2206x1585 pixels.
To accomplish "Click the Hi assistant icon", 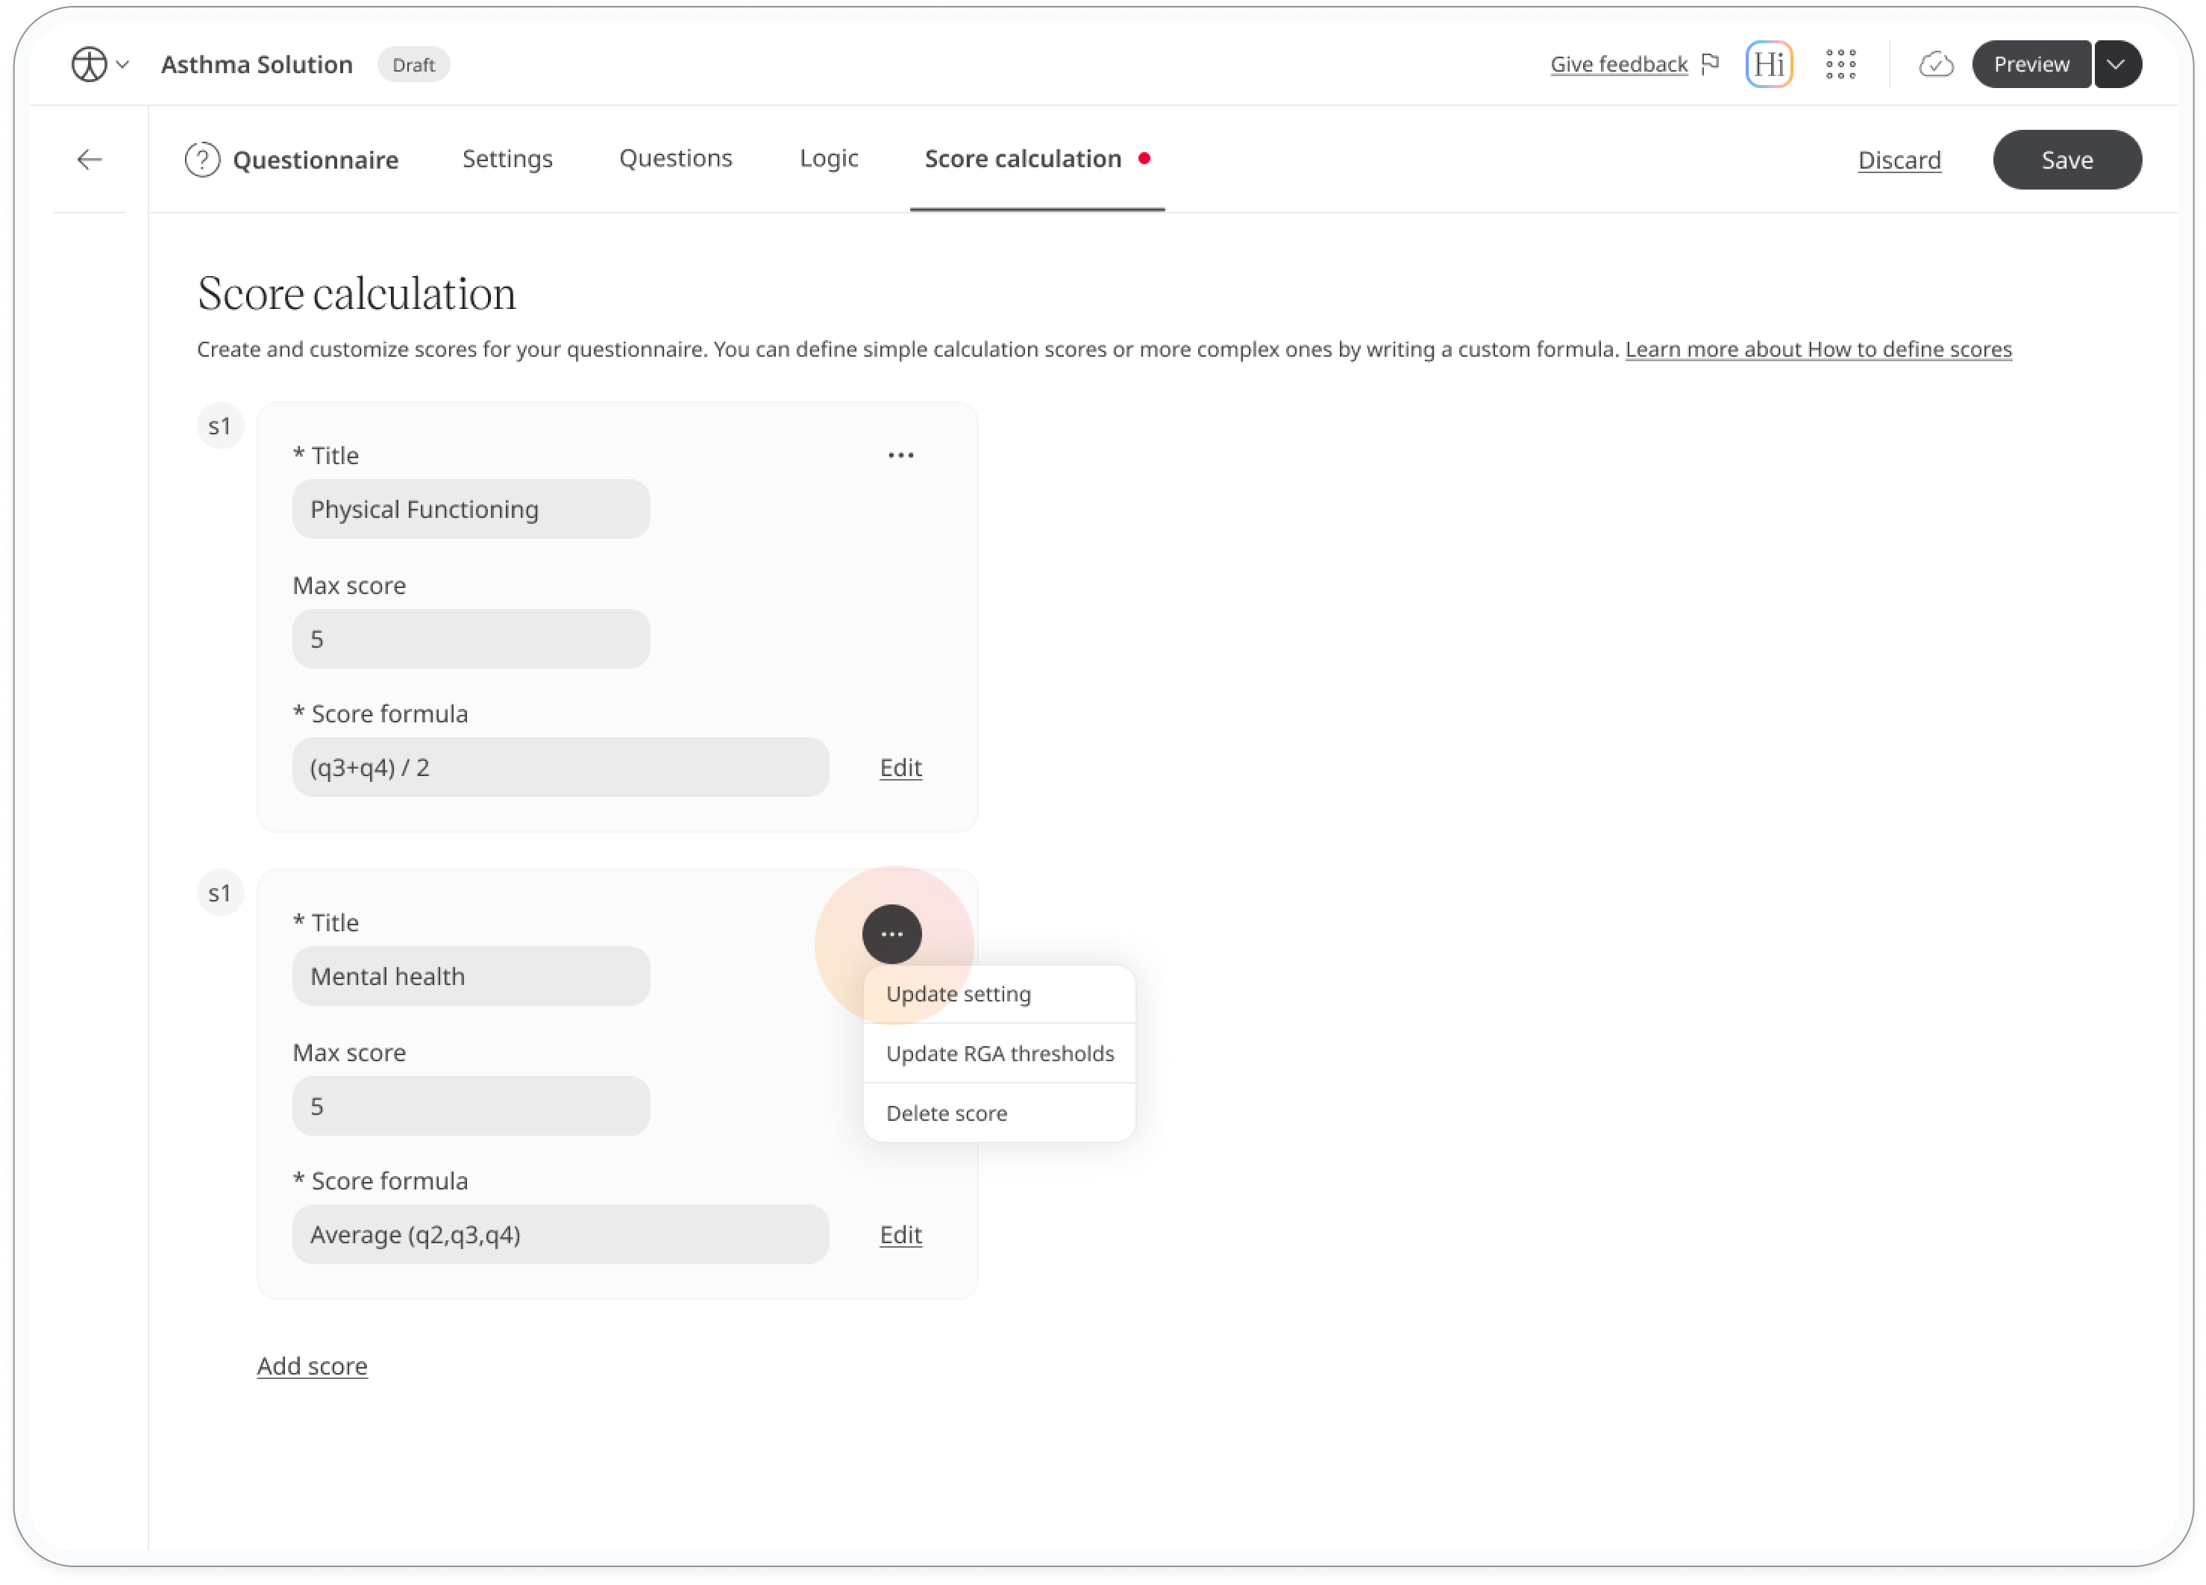I will (1768, 64).
